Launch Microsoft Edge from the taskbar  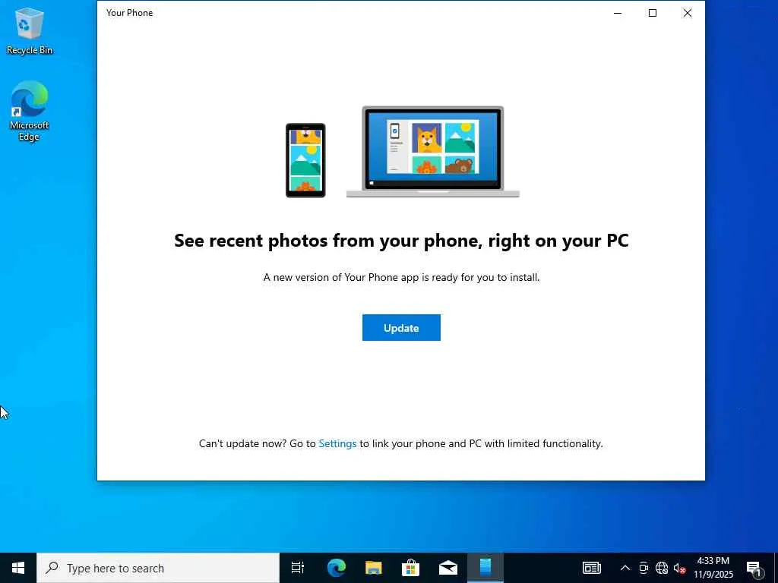click(x=337, y=568)
